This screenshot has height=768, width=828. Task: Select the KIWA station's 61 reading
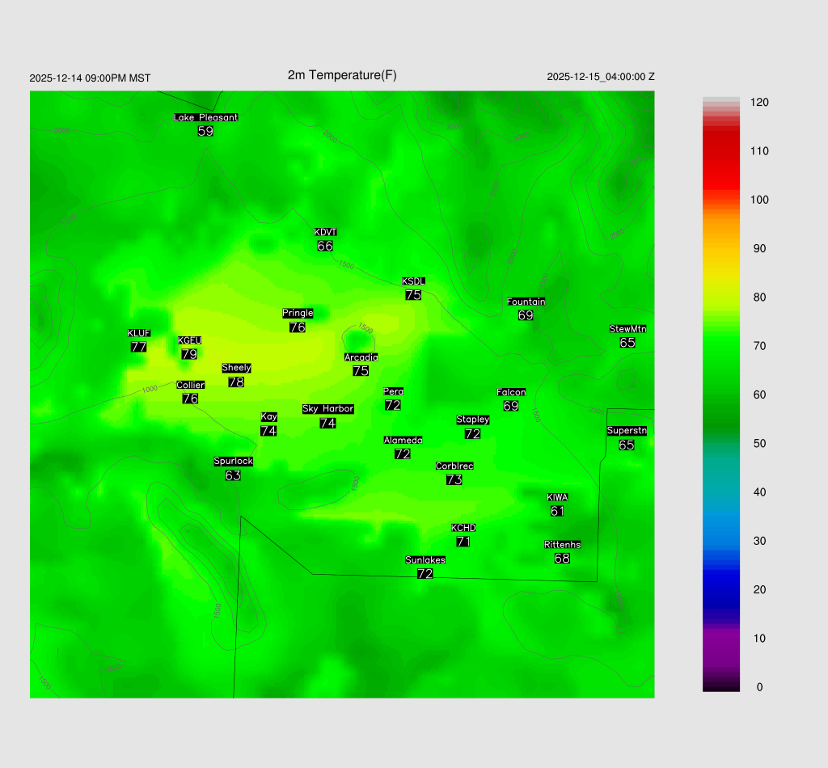pyautogui.click(x=557, y=511)
